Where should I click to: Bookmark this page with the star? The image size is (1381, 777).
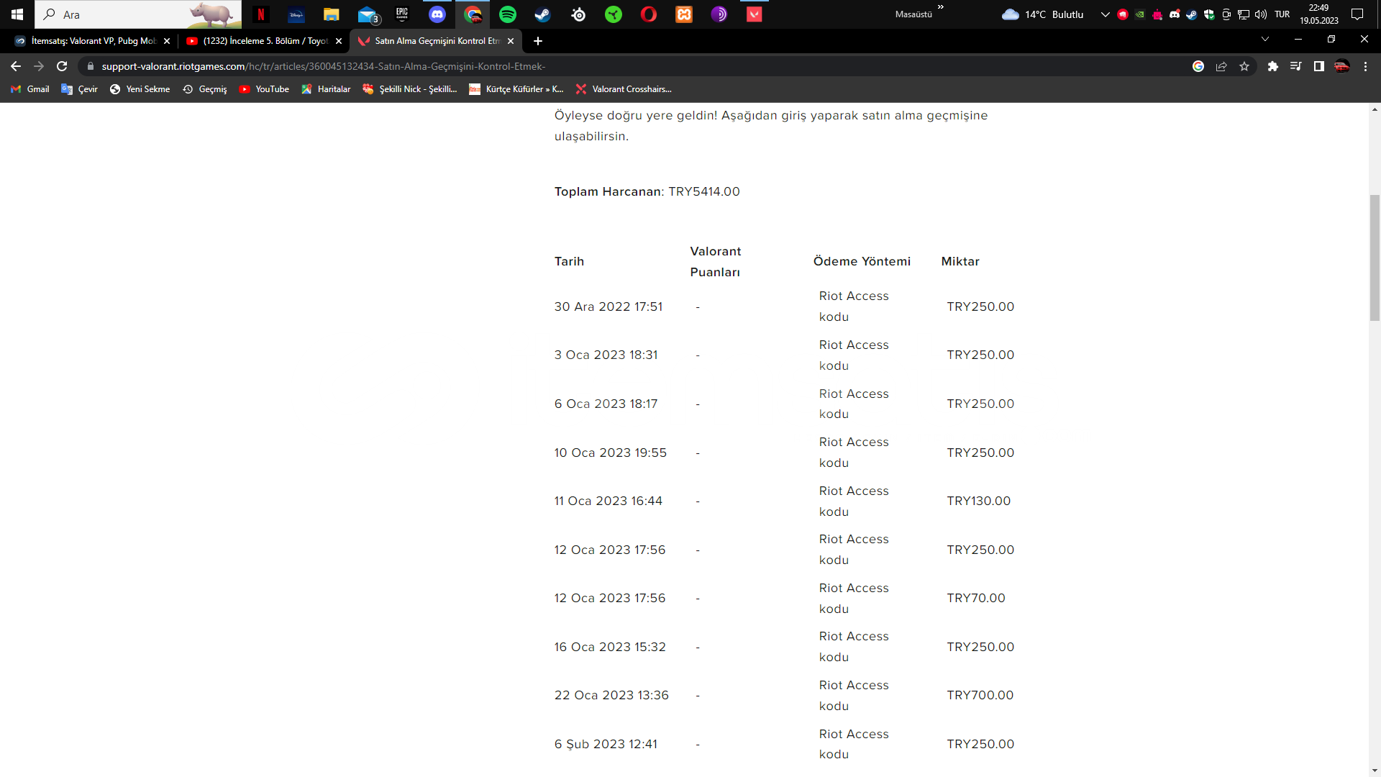coord(1244,66)
